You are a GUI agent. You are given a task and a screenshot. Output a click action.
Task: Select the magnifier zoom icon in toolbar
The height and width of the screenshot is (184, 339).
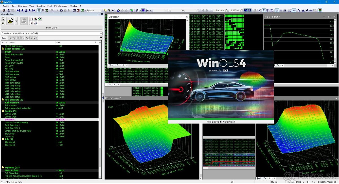tap(43, 10)
